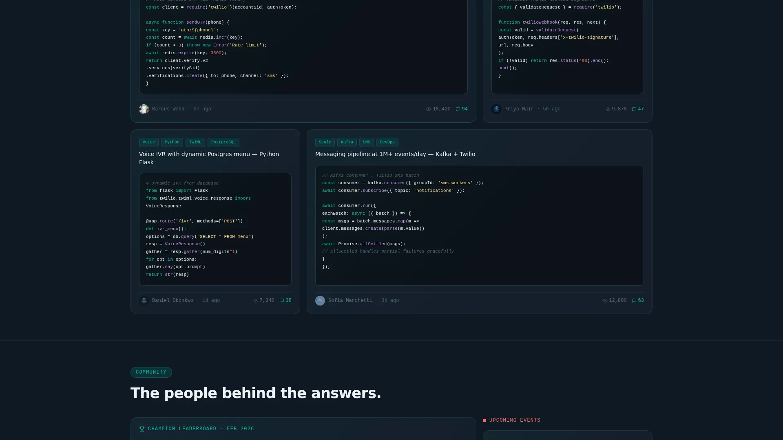Open author profile Priya Nair
Viewport: 783px width, 440px height.
519,109
